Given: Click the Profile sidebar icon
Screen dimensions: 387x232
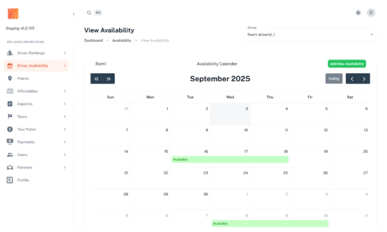Looking at the screenshot, I should [10, 180].
